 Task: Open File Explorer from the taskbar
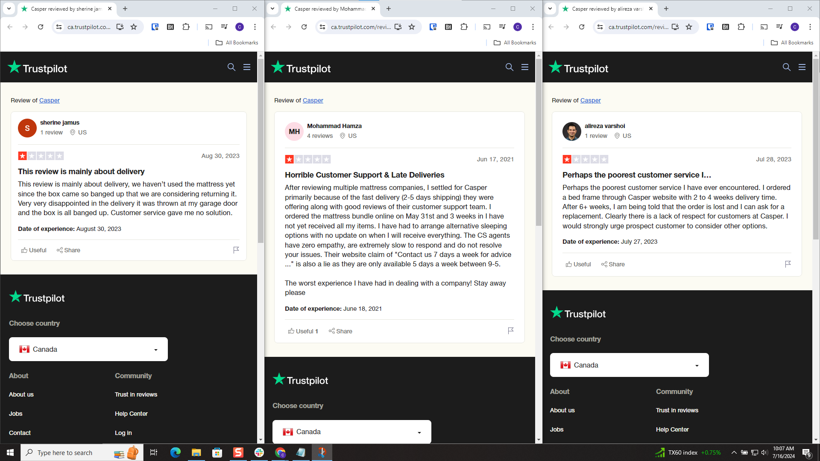tap(196, 452)
